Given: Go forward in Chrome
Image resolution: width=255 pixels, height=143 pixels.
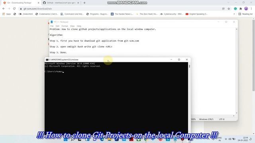Looking at the screenshot, I should (x=9, y=9).
